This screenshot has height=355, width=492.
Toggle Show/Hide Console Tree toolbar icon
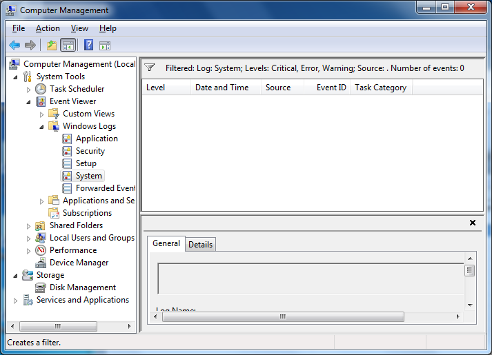click(x=68, y=45)
